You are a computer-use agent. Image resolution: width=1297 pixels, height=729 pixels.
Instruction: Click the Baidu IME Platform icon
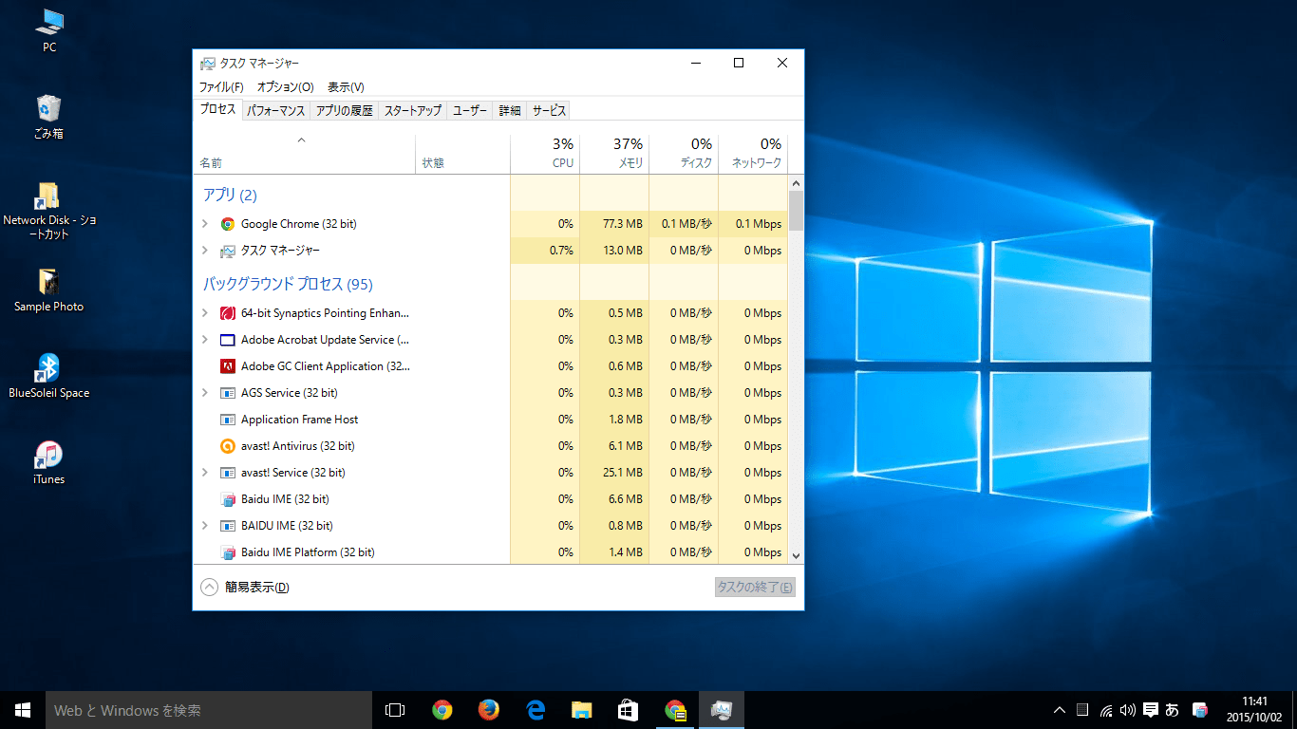coord(228,552)
